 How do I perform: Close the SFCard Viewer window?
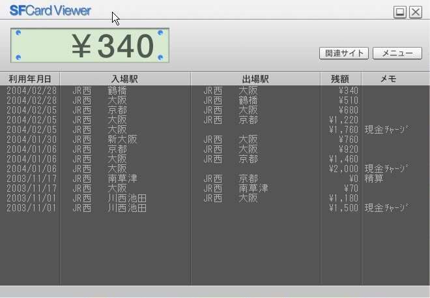click(x=415, y=12)
